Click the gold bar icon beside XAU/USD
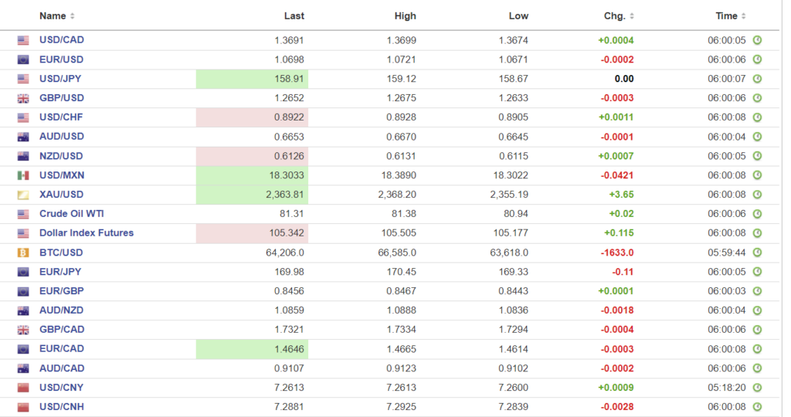 click(23, 195)
